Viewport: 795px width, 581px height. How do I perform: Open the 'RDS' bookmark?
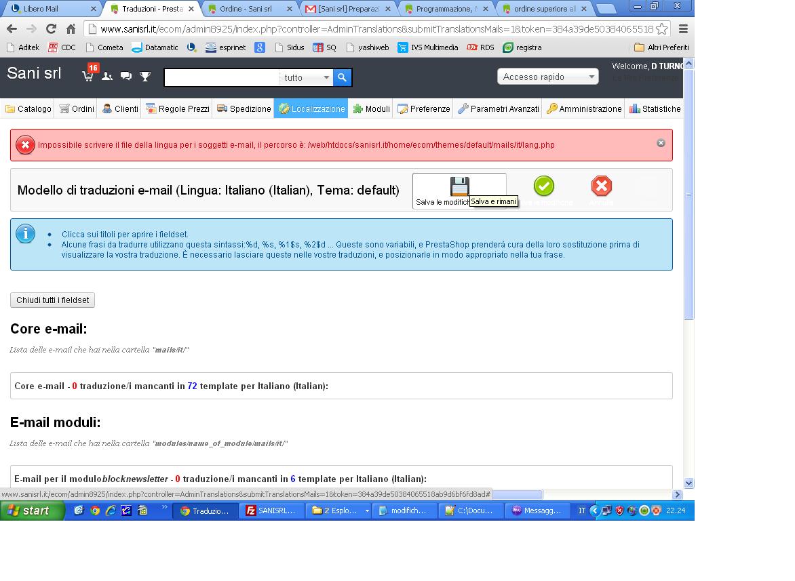[480, 47]
